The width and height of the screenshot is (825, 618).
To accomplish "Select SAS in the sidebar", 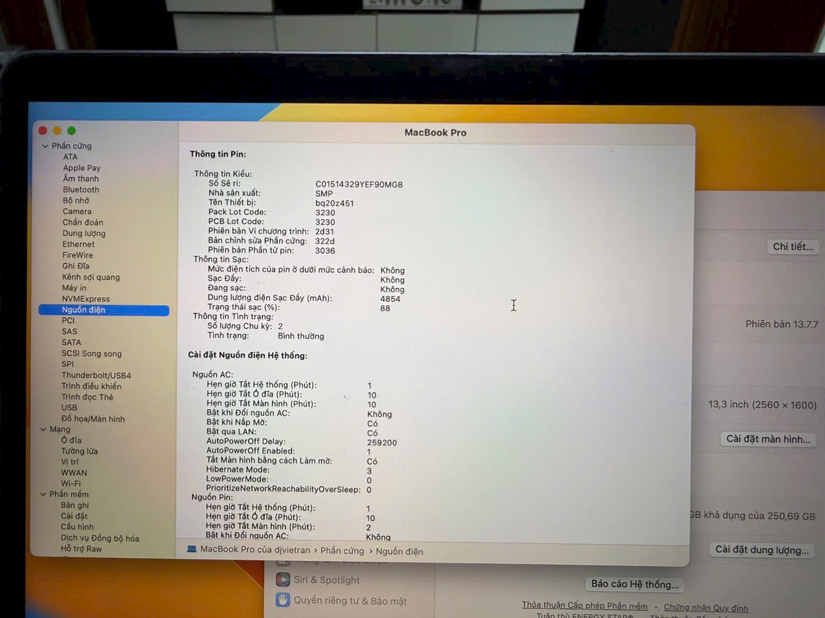I will 70,332.
